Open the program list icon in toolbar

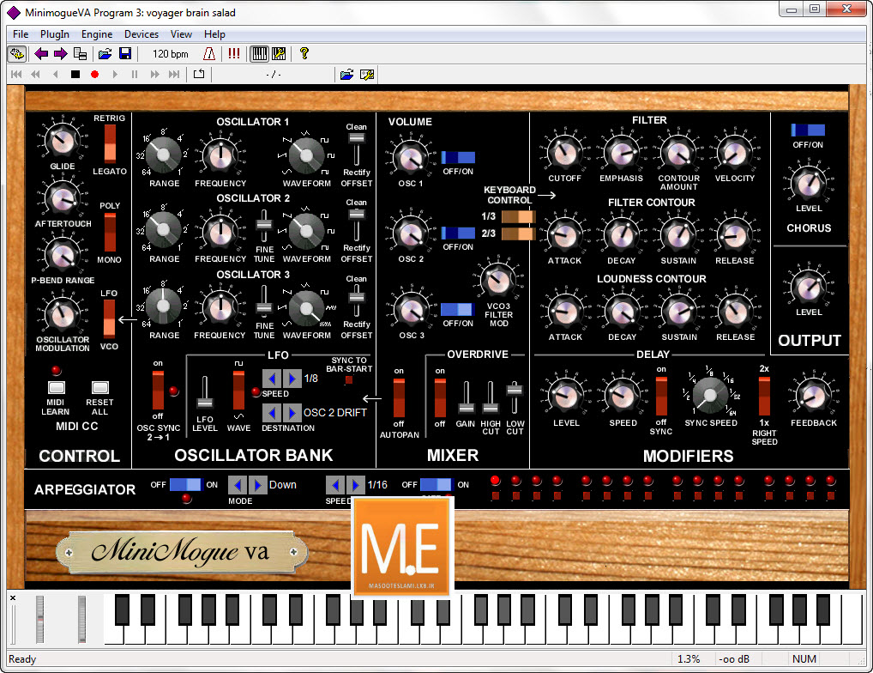click(x=80, y=53)
